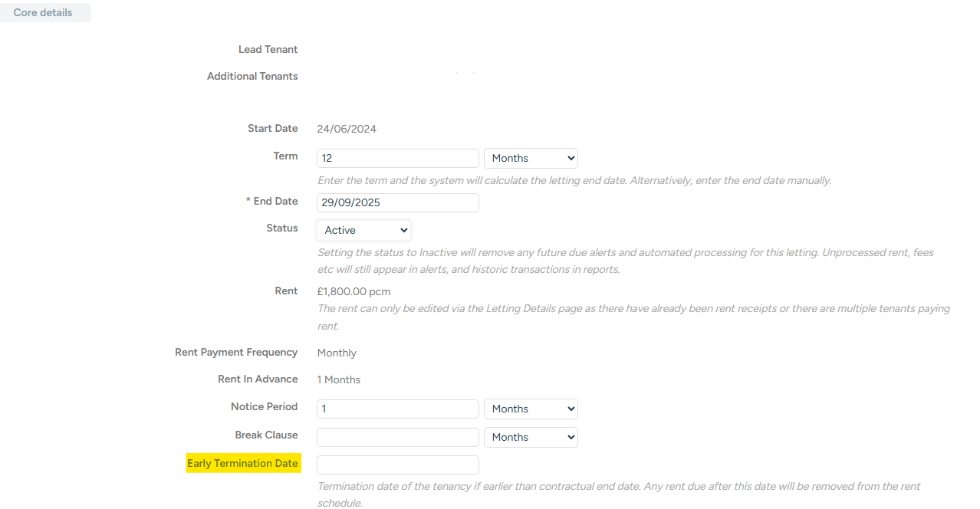Image resolution: width=980 pixels, height=509 pixels.
Task: Click the empty Break Clause input field
Action: [397, 437]
